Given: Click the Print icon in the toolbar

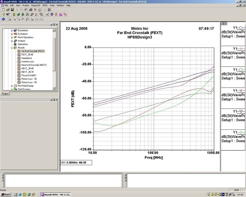Looking at the screenshot, I should coord(31,10).
